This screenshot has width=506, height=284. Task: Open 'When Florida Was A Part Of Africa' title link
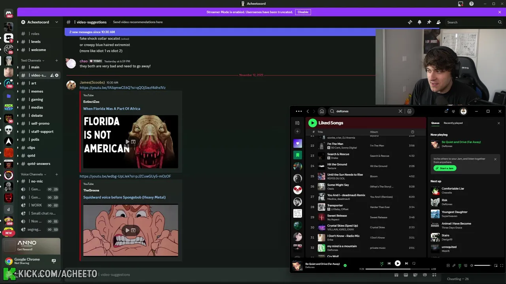click(x=111, y=108)
